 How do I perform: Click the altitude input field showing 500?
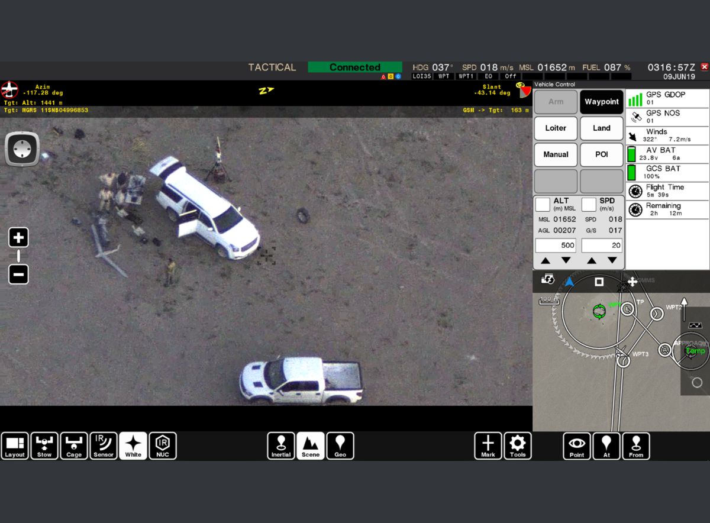coord(556,246)
